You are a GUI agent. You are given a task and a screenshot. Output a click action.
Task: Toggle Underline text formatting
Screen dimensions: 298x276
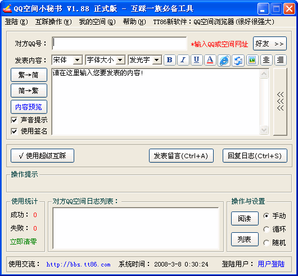click(197, 60)
